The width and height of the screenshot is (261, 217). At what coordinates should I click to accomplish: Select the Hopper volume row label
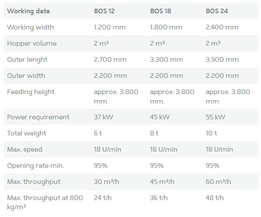point(32,43)
